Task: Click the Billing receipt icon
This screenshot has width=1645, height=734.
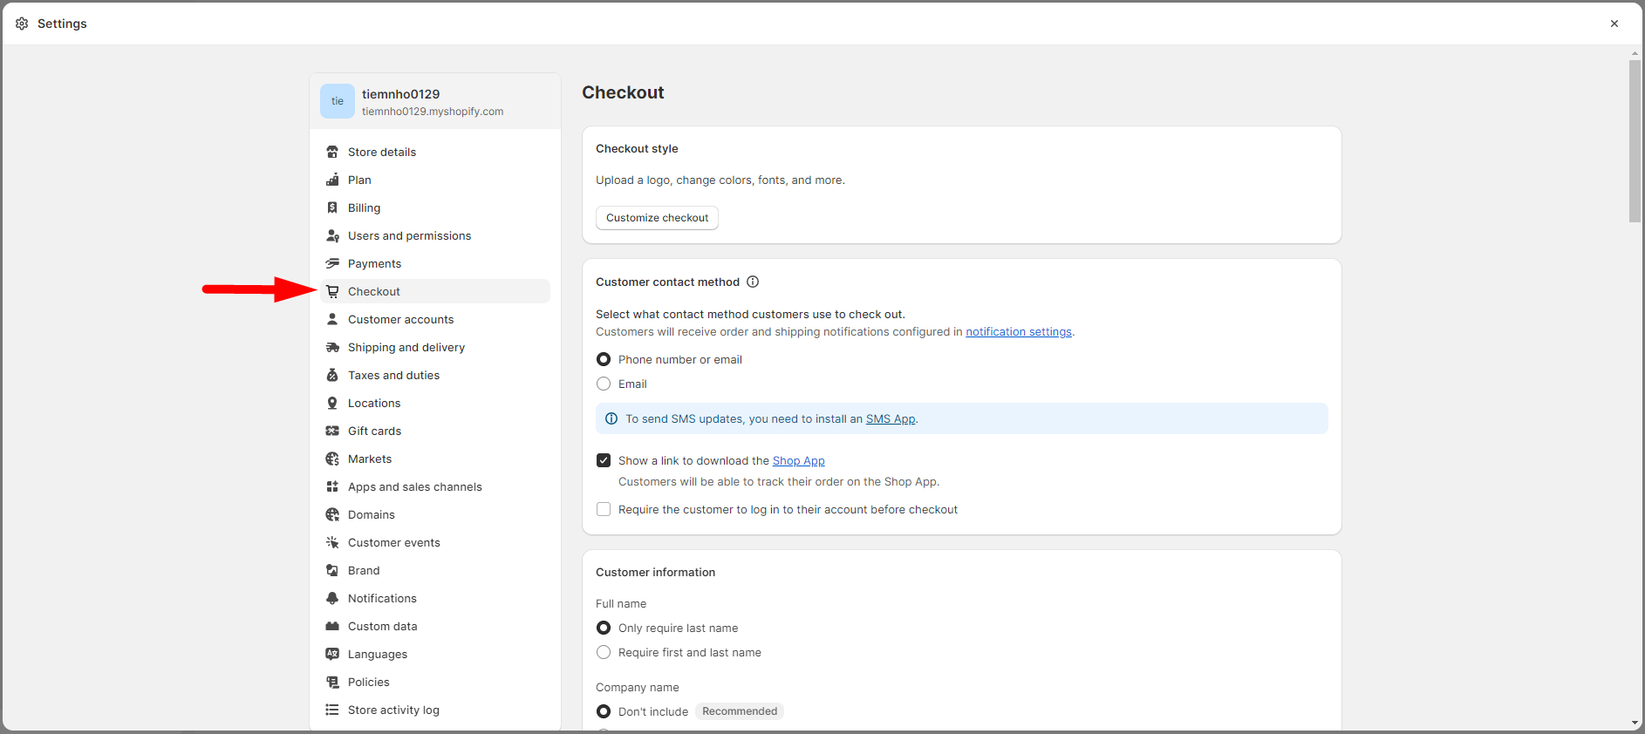Action: point(332,207)
